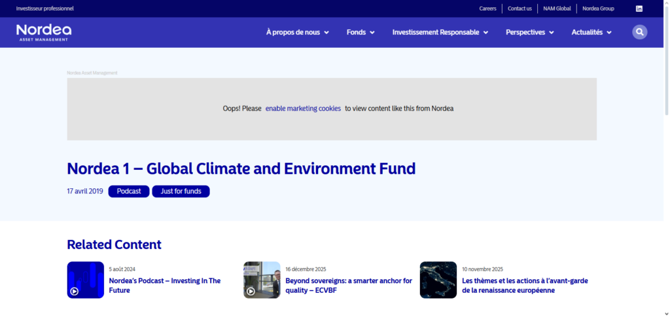
Task: Click Investisseur professionnel in top bar
Action: tap(45, 8)
